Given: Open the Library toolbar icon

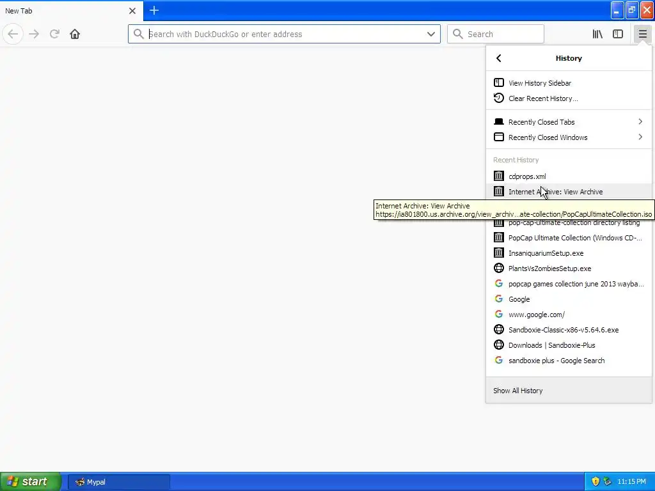Looking at the screenshot, I should click(x=597, y=34).
